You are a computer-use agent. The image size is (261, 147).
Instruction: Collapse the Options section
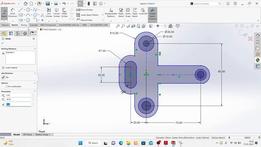click(35, 83)
